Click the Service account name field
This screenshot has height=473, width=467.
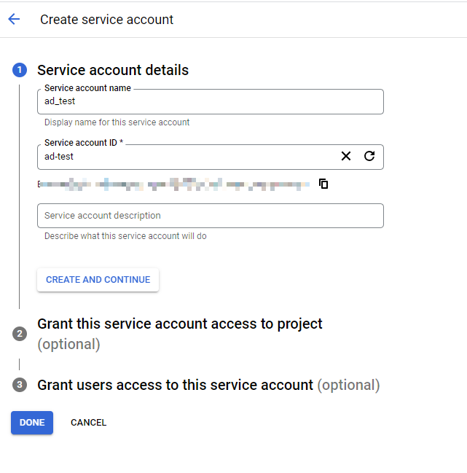(x=211, y=101)
